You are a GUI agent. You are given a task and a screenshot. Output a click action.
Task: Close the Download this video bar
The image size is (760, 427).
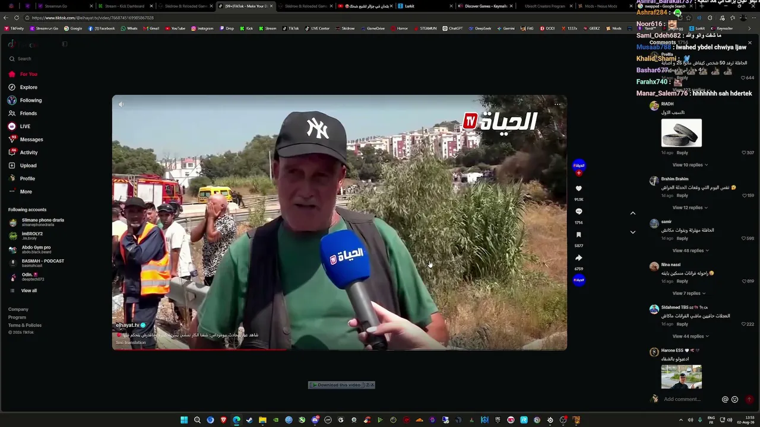click(x=373, y=385)
